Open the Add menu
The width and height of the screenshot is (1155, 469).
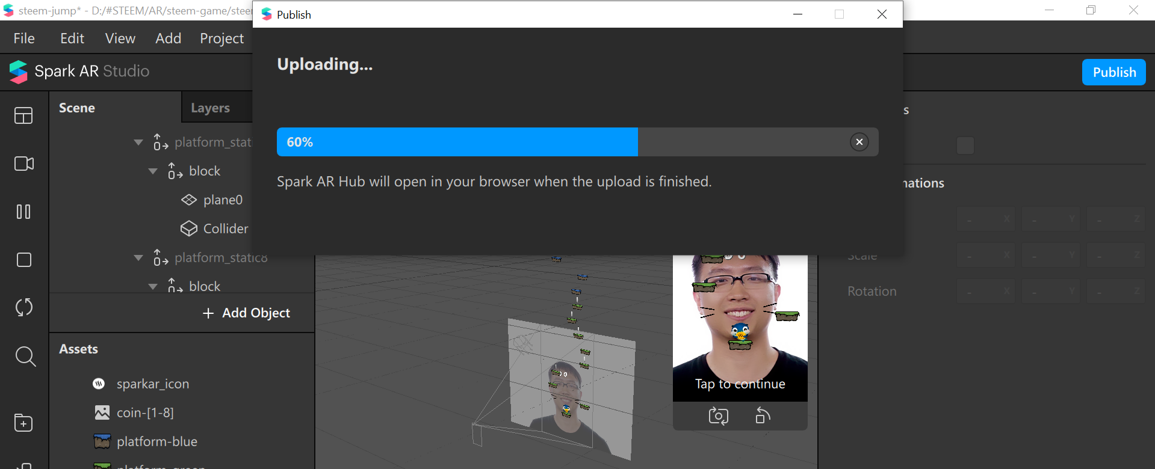point(168,38)
